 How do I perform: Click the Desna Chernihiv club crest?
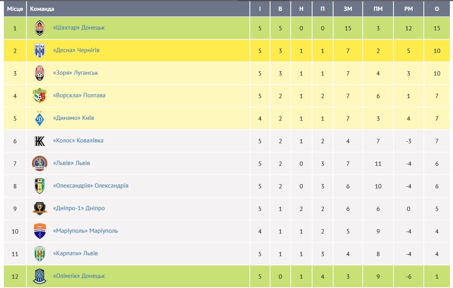pos(40,51)
